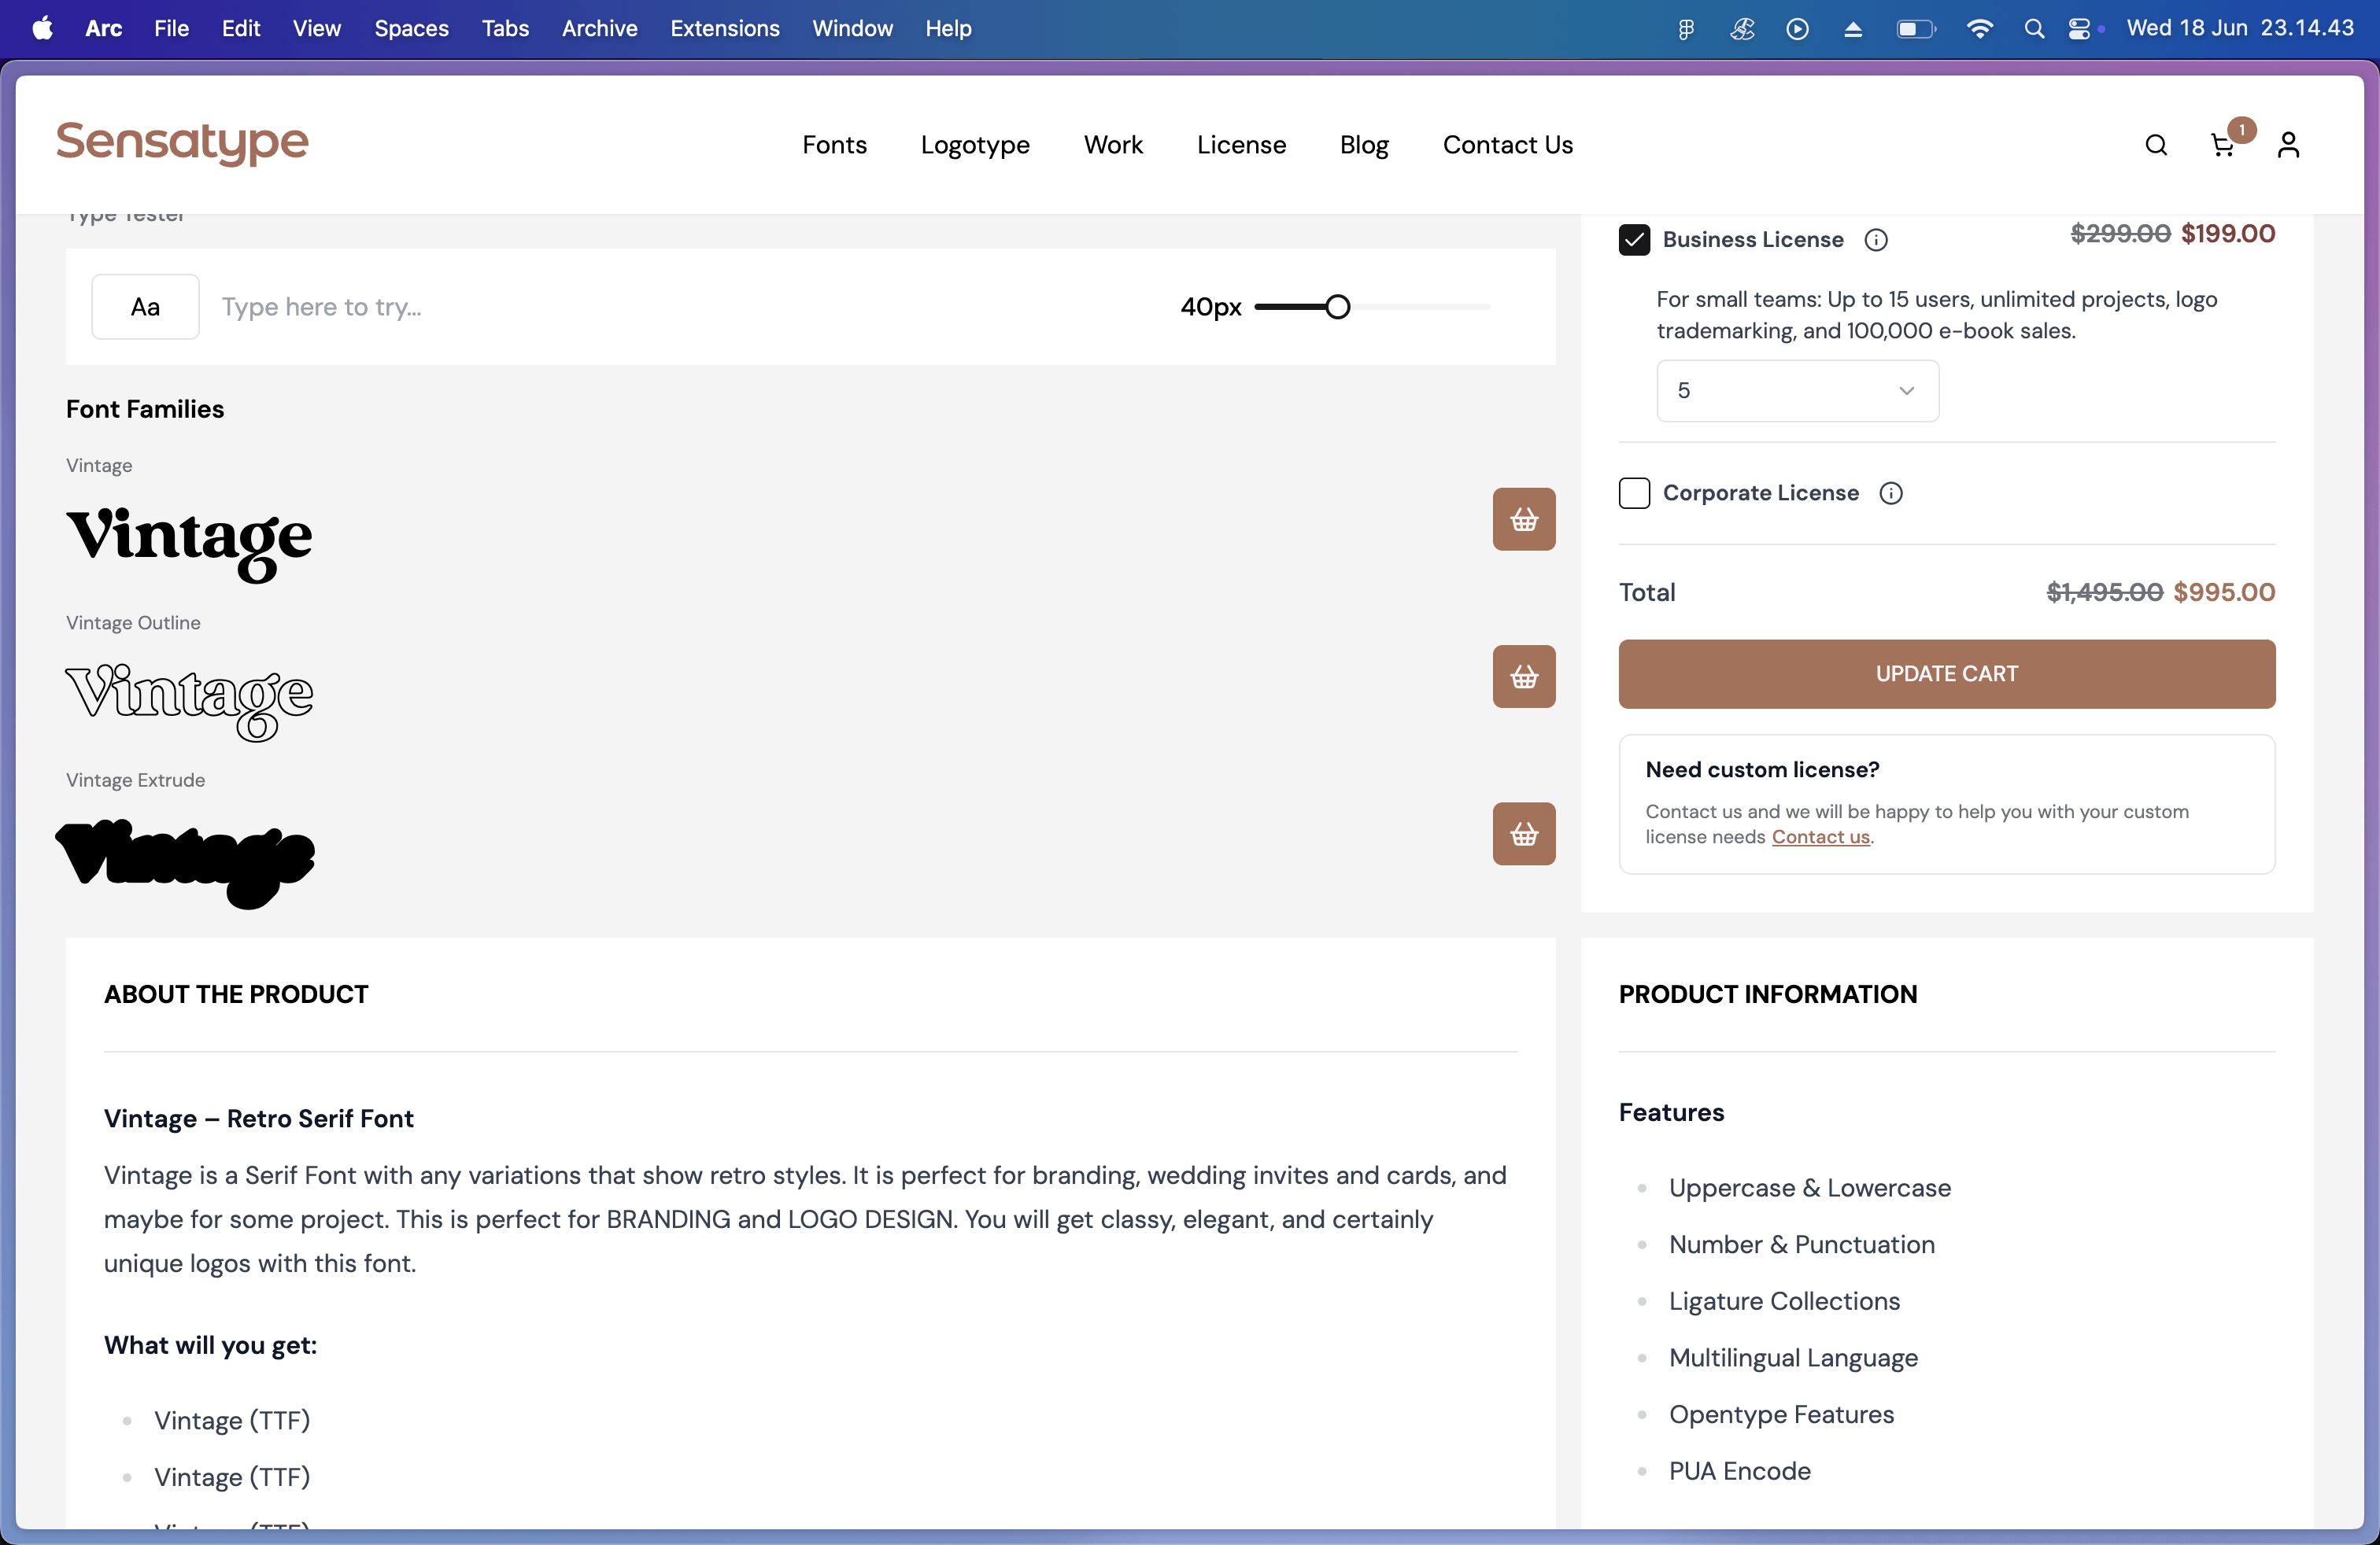2380x1545 pixels.
Task: Open the Fonts navigation menu
Action: point(834,145)
